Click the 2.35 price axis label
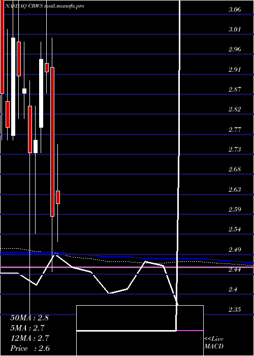This screenshot has width=254, height=356. (235, 309)
